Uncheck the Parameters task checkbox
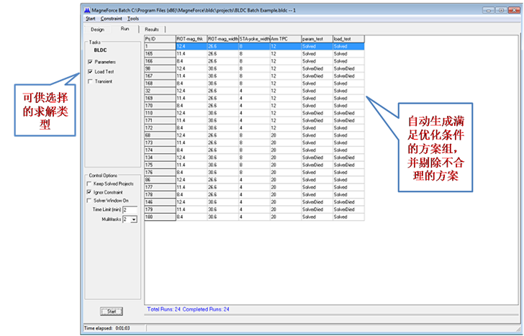This screenshot has width=524, height=336. point(89,62)
